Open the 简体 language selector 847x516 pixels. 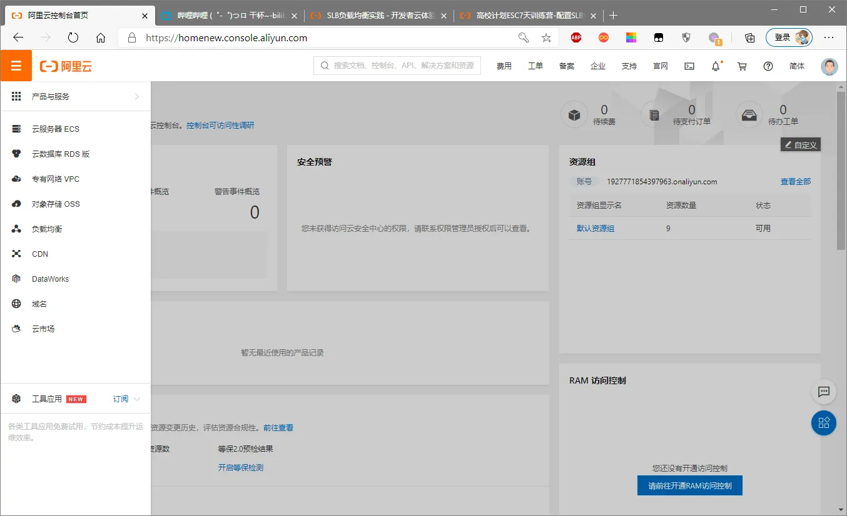tap(797, 66)
